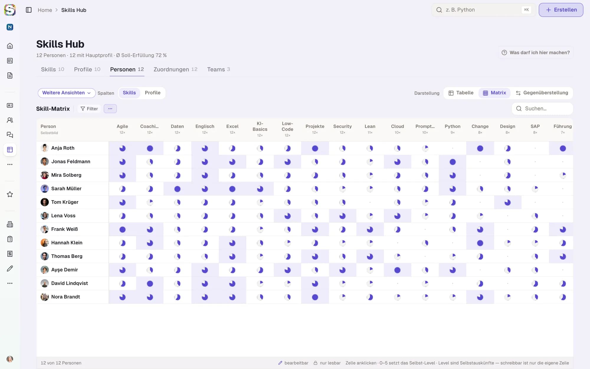This screenshot has height=369, width=590.
Task: Open the dollar receipt sidebar icon
Action: point(10,254)
